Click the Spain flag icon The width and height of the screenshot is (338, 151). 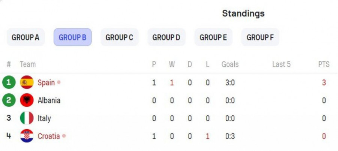point(27,82)
